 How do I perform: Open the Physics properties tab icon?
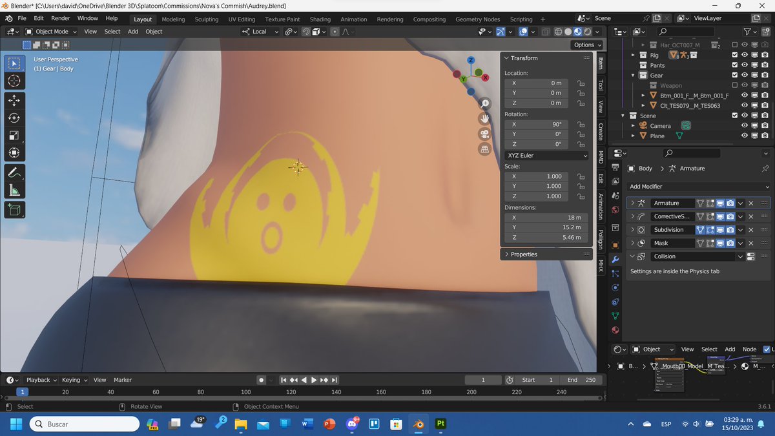[x=615, y=287]
